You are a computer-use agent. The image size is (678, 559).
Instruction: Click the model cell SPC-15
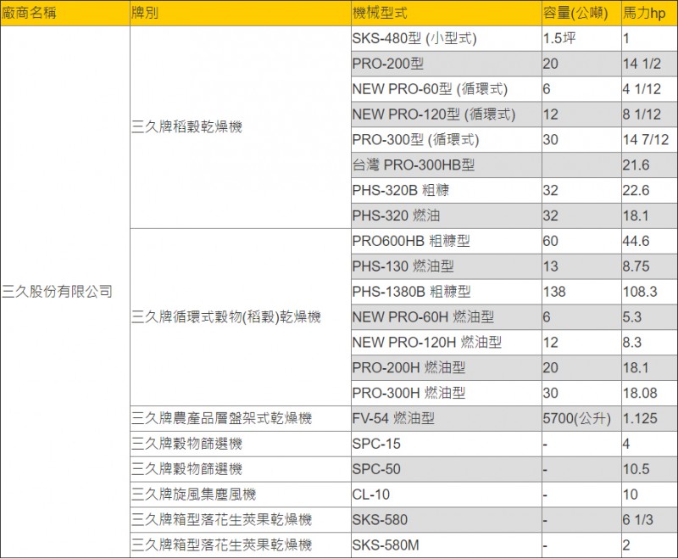point(447,444)
